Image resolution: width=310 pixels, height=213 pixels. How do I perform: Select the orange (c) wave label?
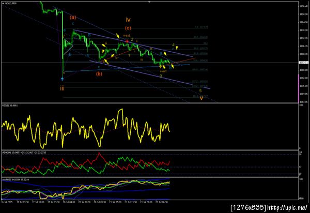tap(128, 28)
